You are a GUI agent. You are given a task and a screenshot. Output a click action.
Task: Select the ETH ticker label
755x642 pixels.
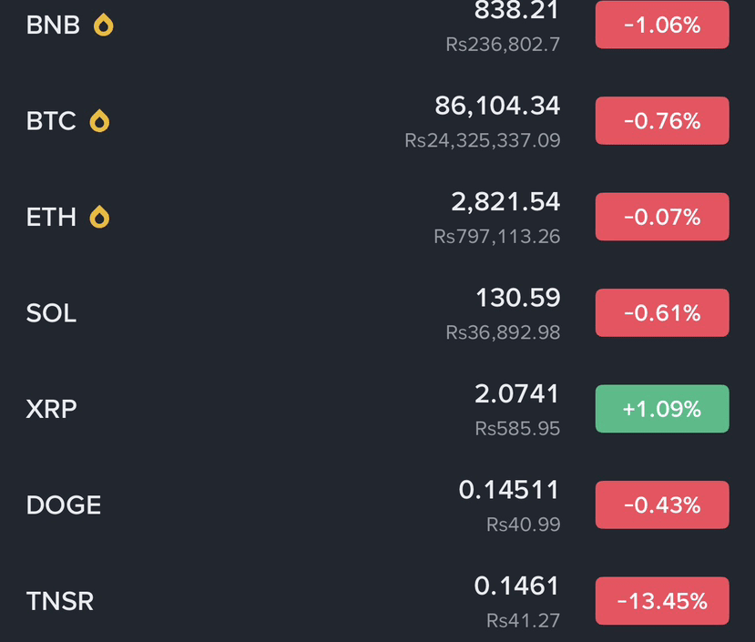click(51, 217)
